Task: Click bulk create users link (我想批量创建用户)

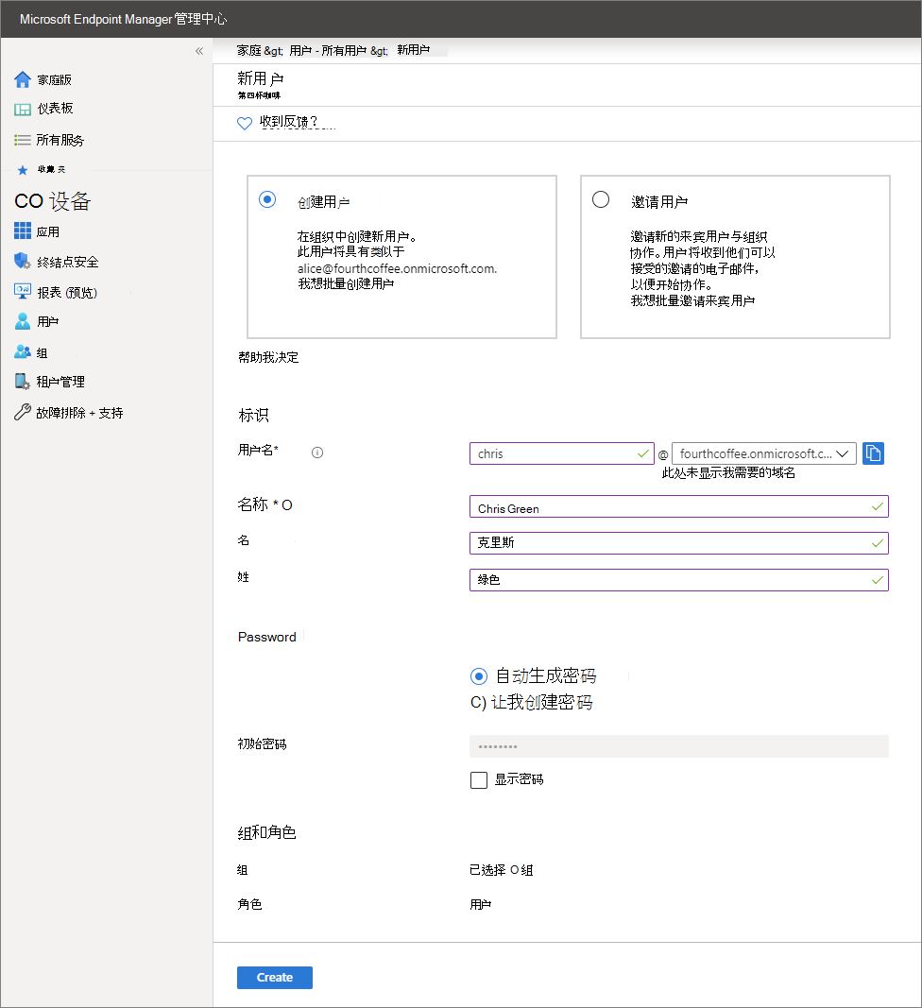Action: tap(346, 283)
